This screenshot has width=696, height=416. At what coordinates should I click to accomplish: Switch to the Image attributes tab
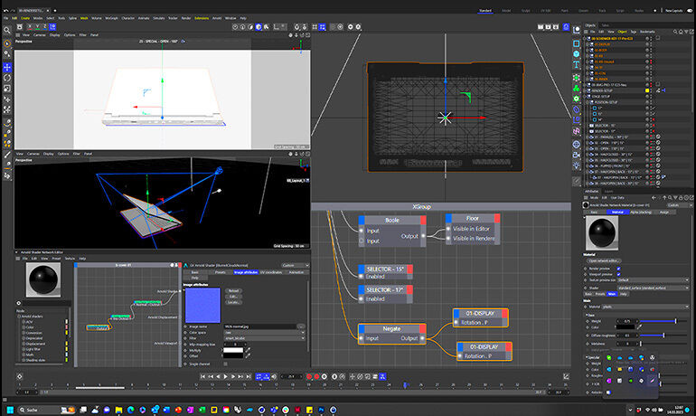click(x=246, y=271)
